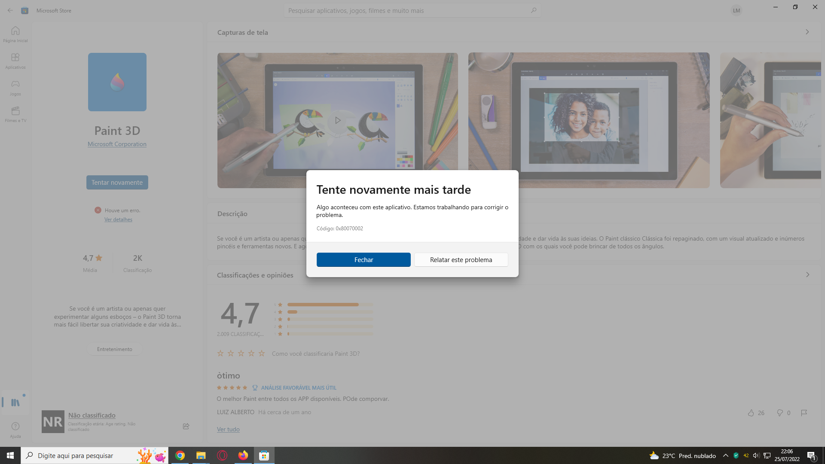Expand Capturas de tela section chevron
The width and height of the screenshot is (825, 464).
(x=807, y=32)
